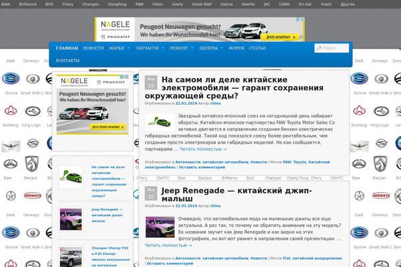Image resolution: width=401 pixels, height=267 pixels.
Task: Expand the РЕМОНТ dropdown menu
Action: pos(182,48)
